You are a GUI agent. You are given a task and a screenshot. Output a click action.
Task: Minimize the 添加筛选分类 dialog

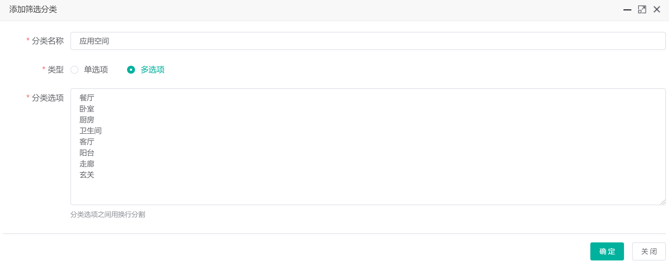click(x=627, y=10)
